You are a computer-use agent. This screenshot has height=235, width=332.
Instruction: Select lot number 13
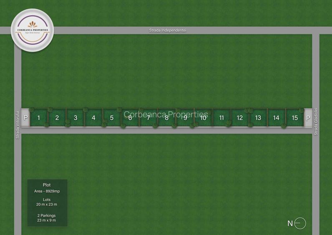(x=258, y=118)
